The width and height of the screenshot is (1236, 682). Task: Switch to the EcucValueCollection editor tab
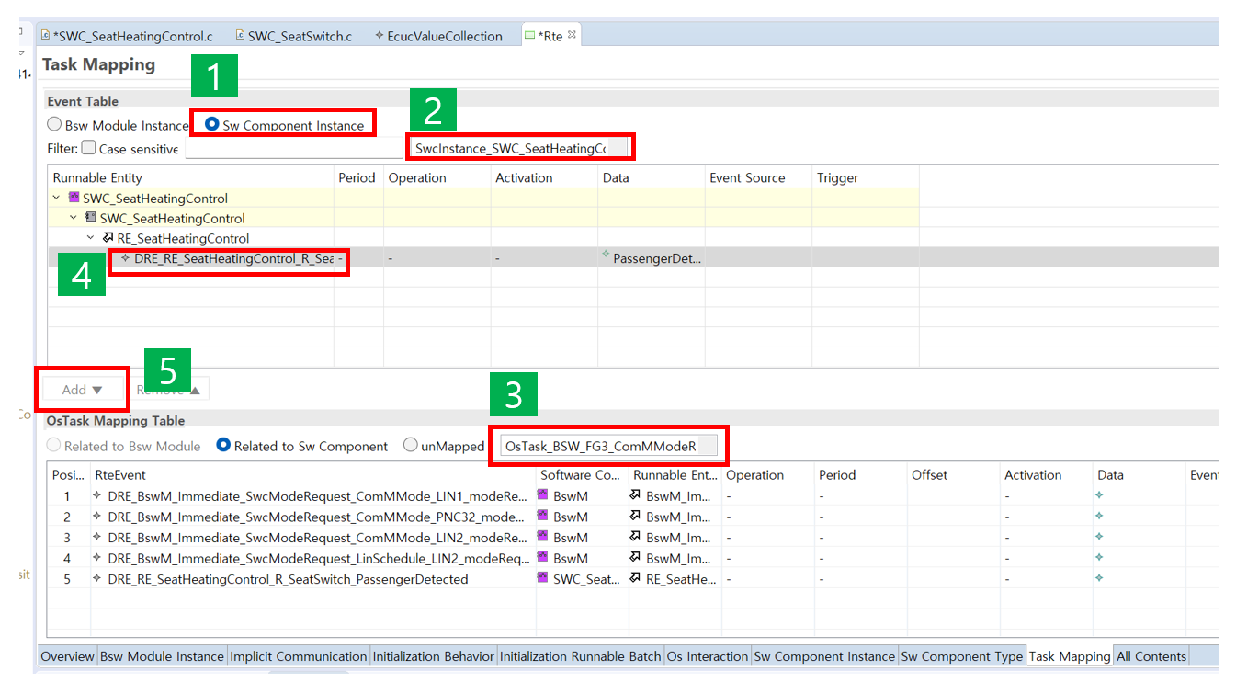coord(439,36)
